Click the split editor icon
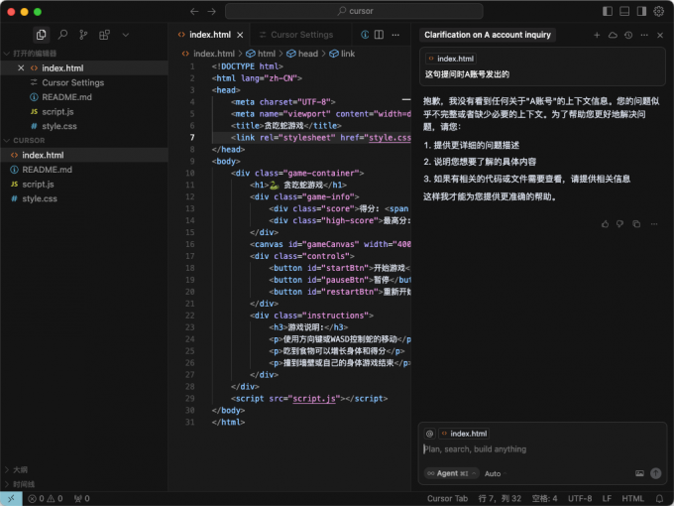Image resolution: width=674 pixels, height=506 pixels. tap(379, 35)
